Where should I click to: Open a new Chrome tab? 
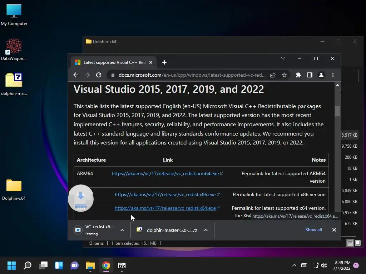[x=164, y=62]
